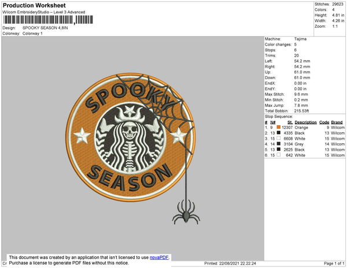
Task: Click the 'Stop Sequence:' heading
Action: click(279, 117)
